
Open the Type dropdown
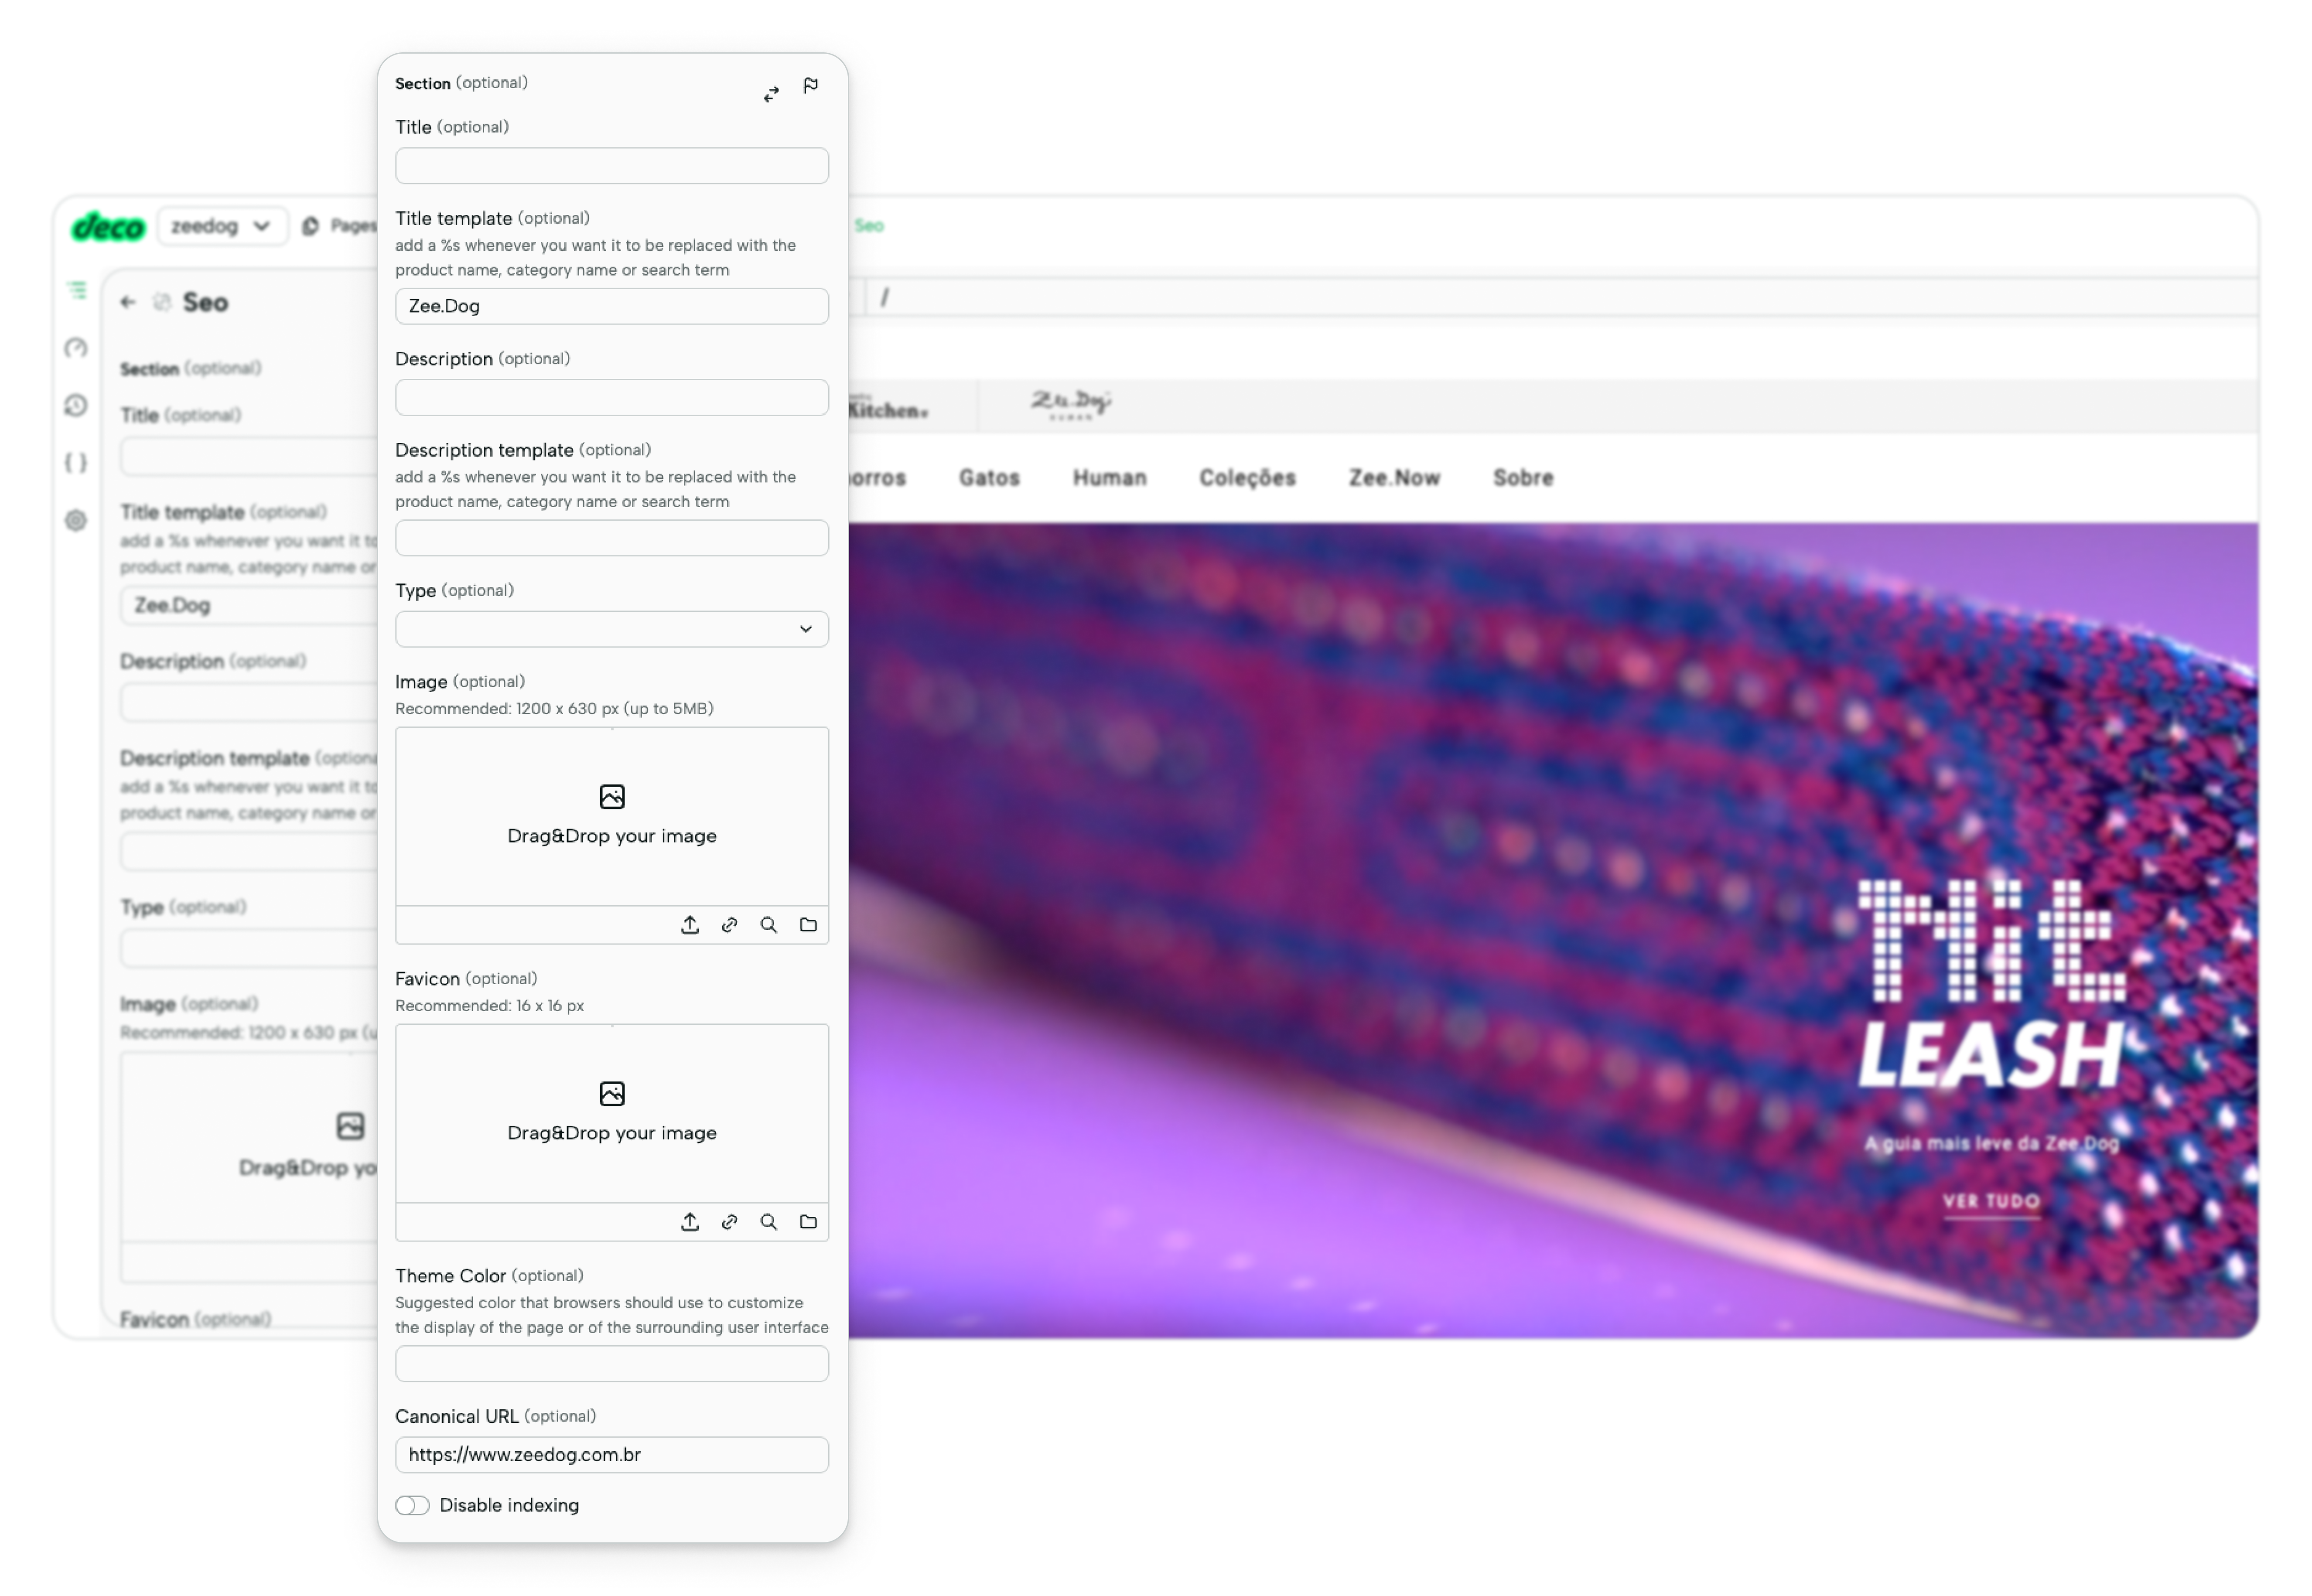click(612, 629)
